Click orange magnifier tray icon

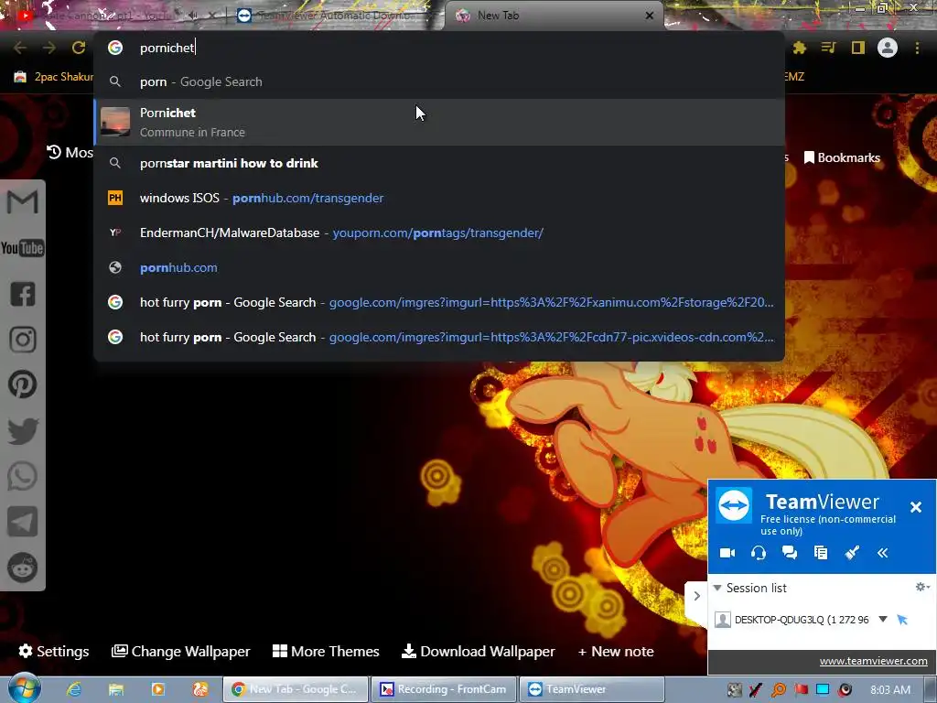click(x=779, y=690)
